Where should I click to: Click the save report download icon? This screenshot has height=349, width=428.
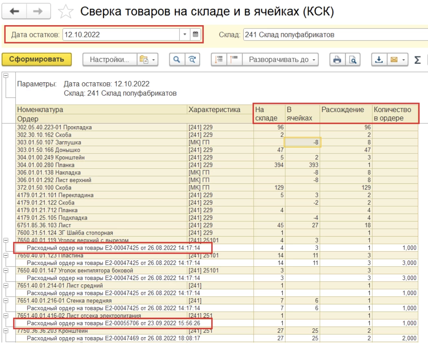(x=378, y=60)
